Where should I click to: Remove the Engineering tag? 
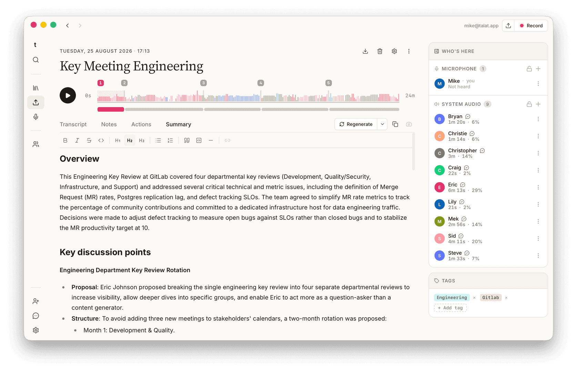pyautogui.click(x=474, y=298)
